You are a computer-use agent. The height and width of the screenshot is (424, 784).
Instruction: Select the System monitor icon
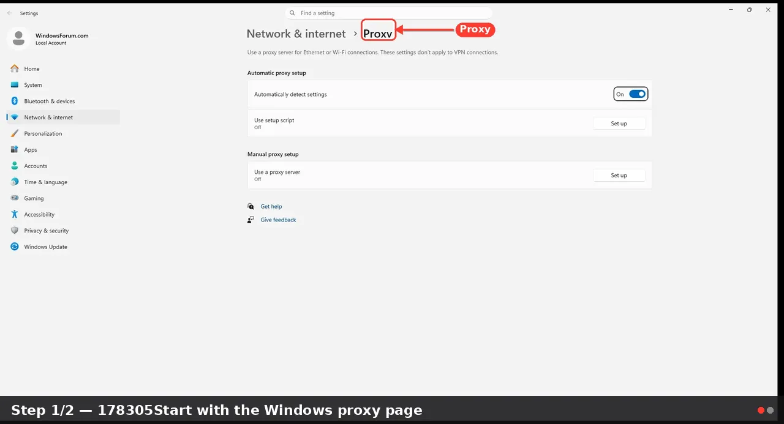(x=15, y=85)
